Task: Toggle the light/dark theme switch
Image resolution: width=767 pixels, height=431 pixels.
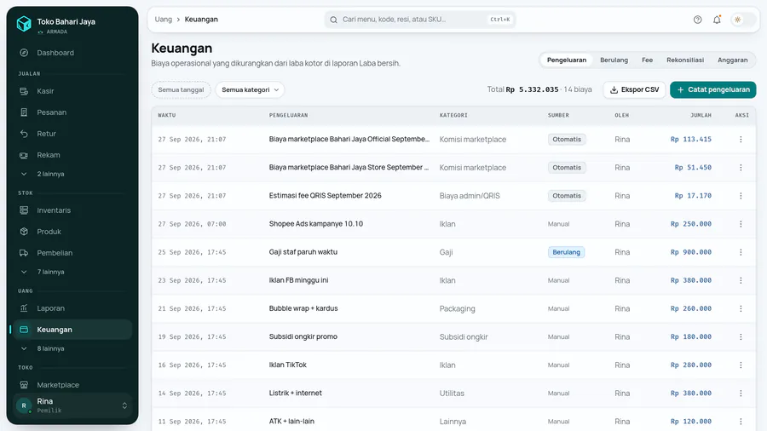Action: click(x=742, y=20)
